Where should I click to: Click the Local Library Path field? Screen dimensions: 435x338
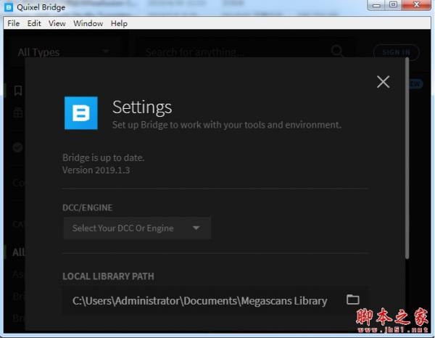[x=215, y=300]
